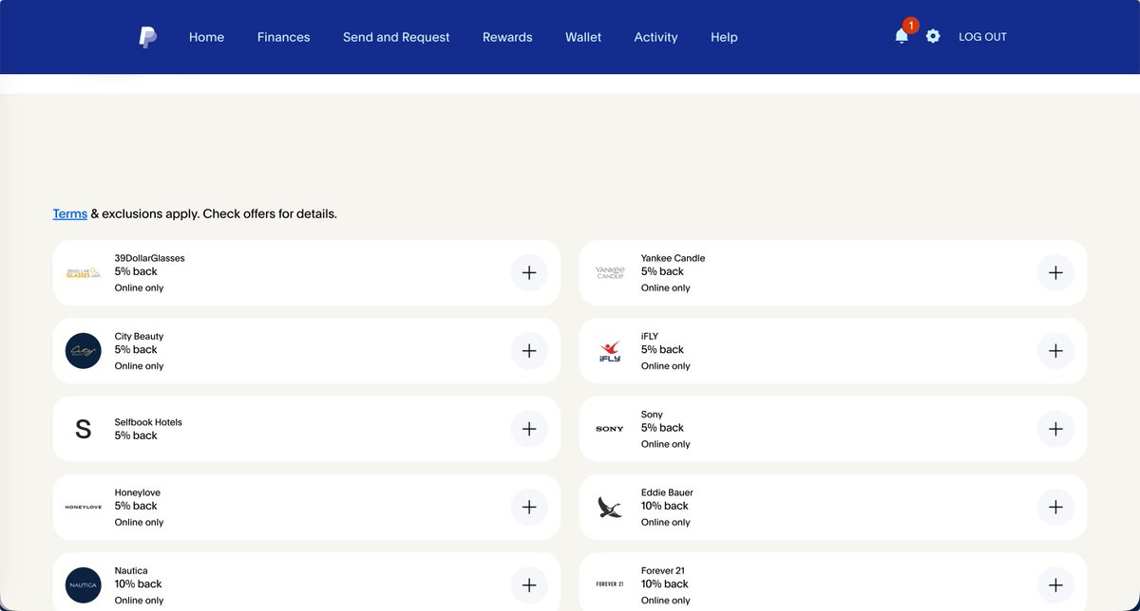This screenshot has height=611, width=1140.
Task: Open the Terms link
Action: click(x=70, y=213)
